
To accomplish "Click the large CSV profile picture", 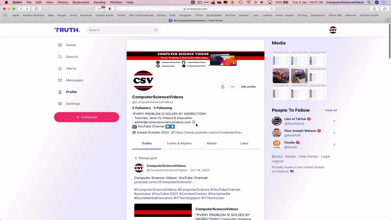I will click(x=143, y=81).
